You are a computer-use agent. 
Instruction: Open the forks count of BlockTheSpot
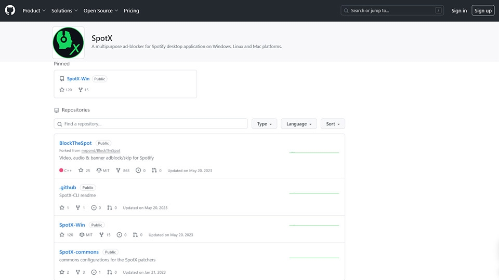click(x=123, y=171)
